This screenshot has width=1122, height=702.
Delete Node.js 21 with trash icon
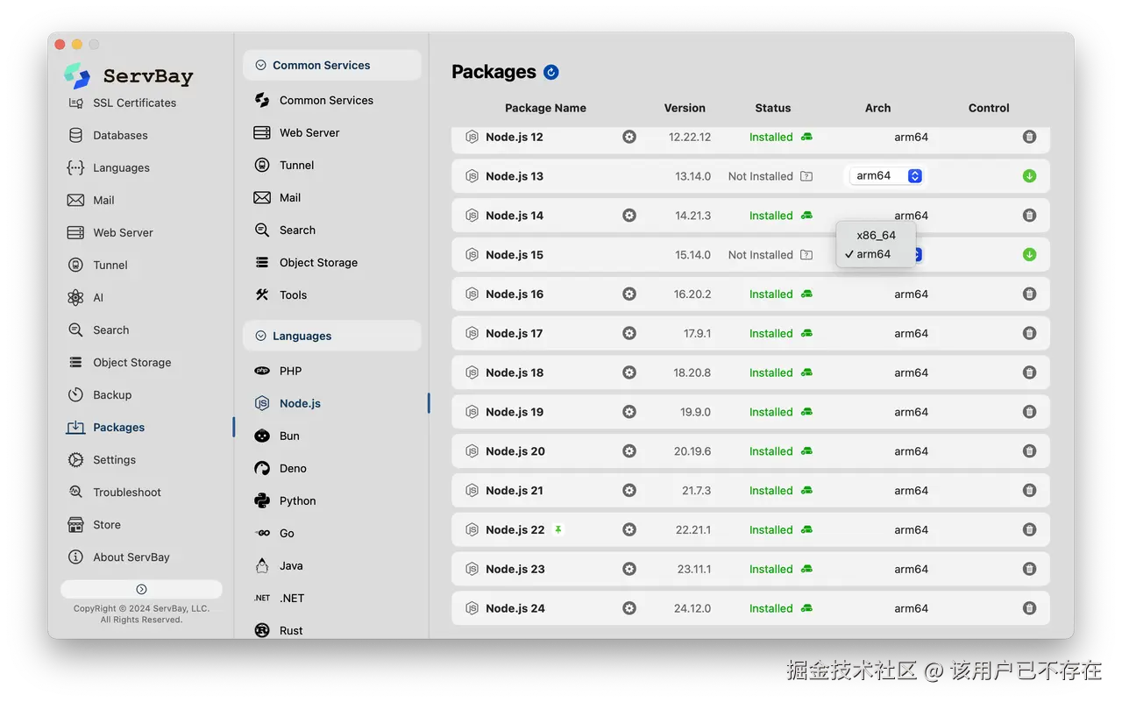click(x=1030, y=491)
